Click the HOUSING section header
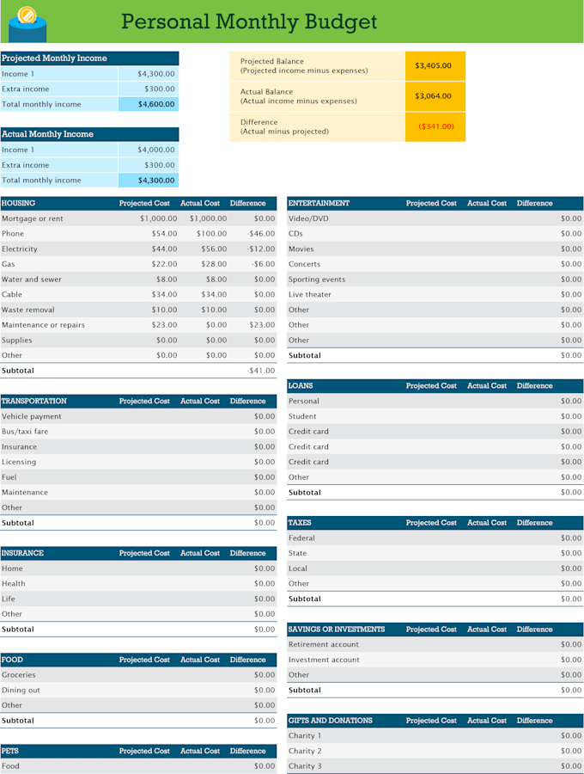Image resolution: width=584 pixels, height=774 pixels. tap(18, 203)
